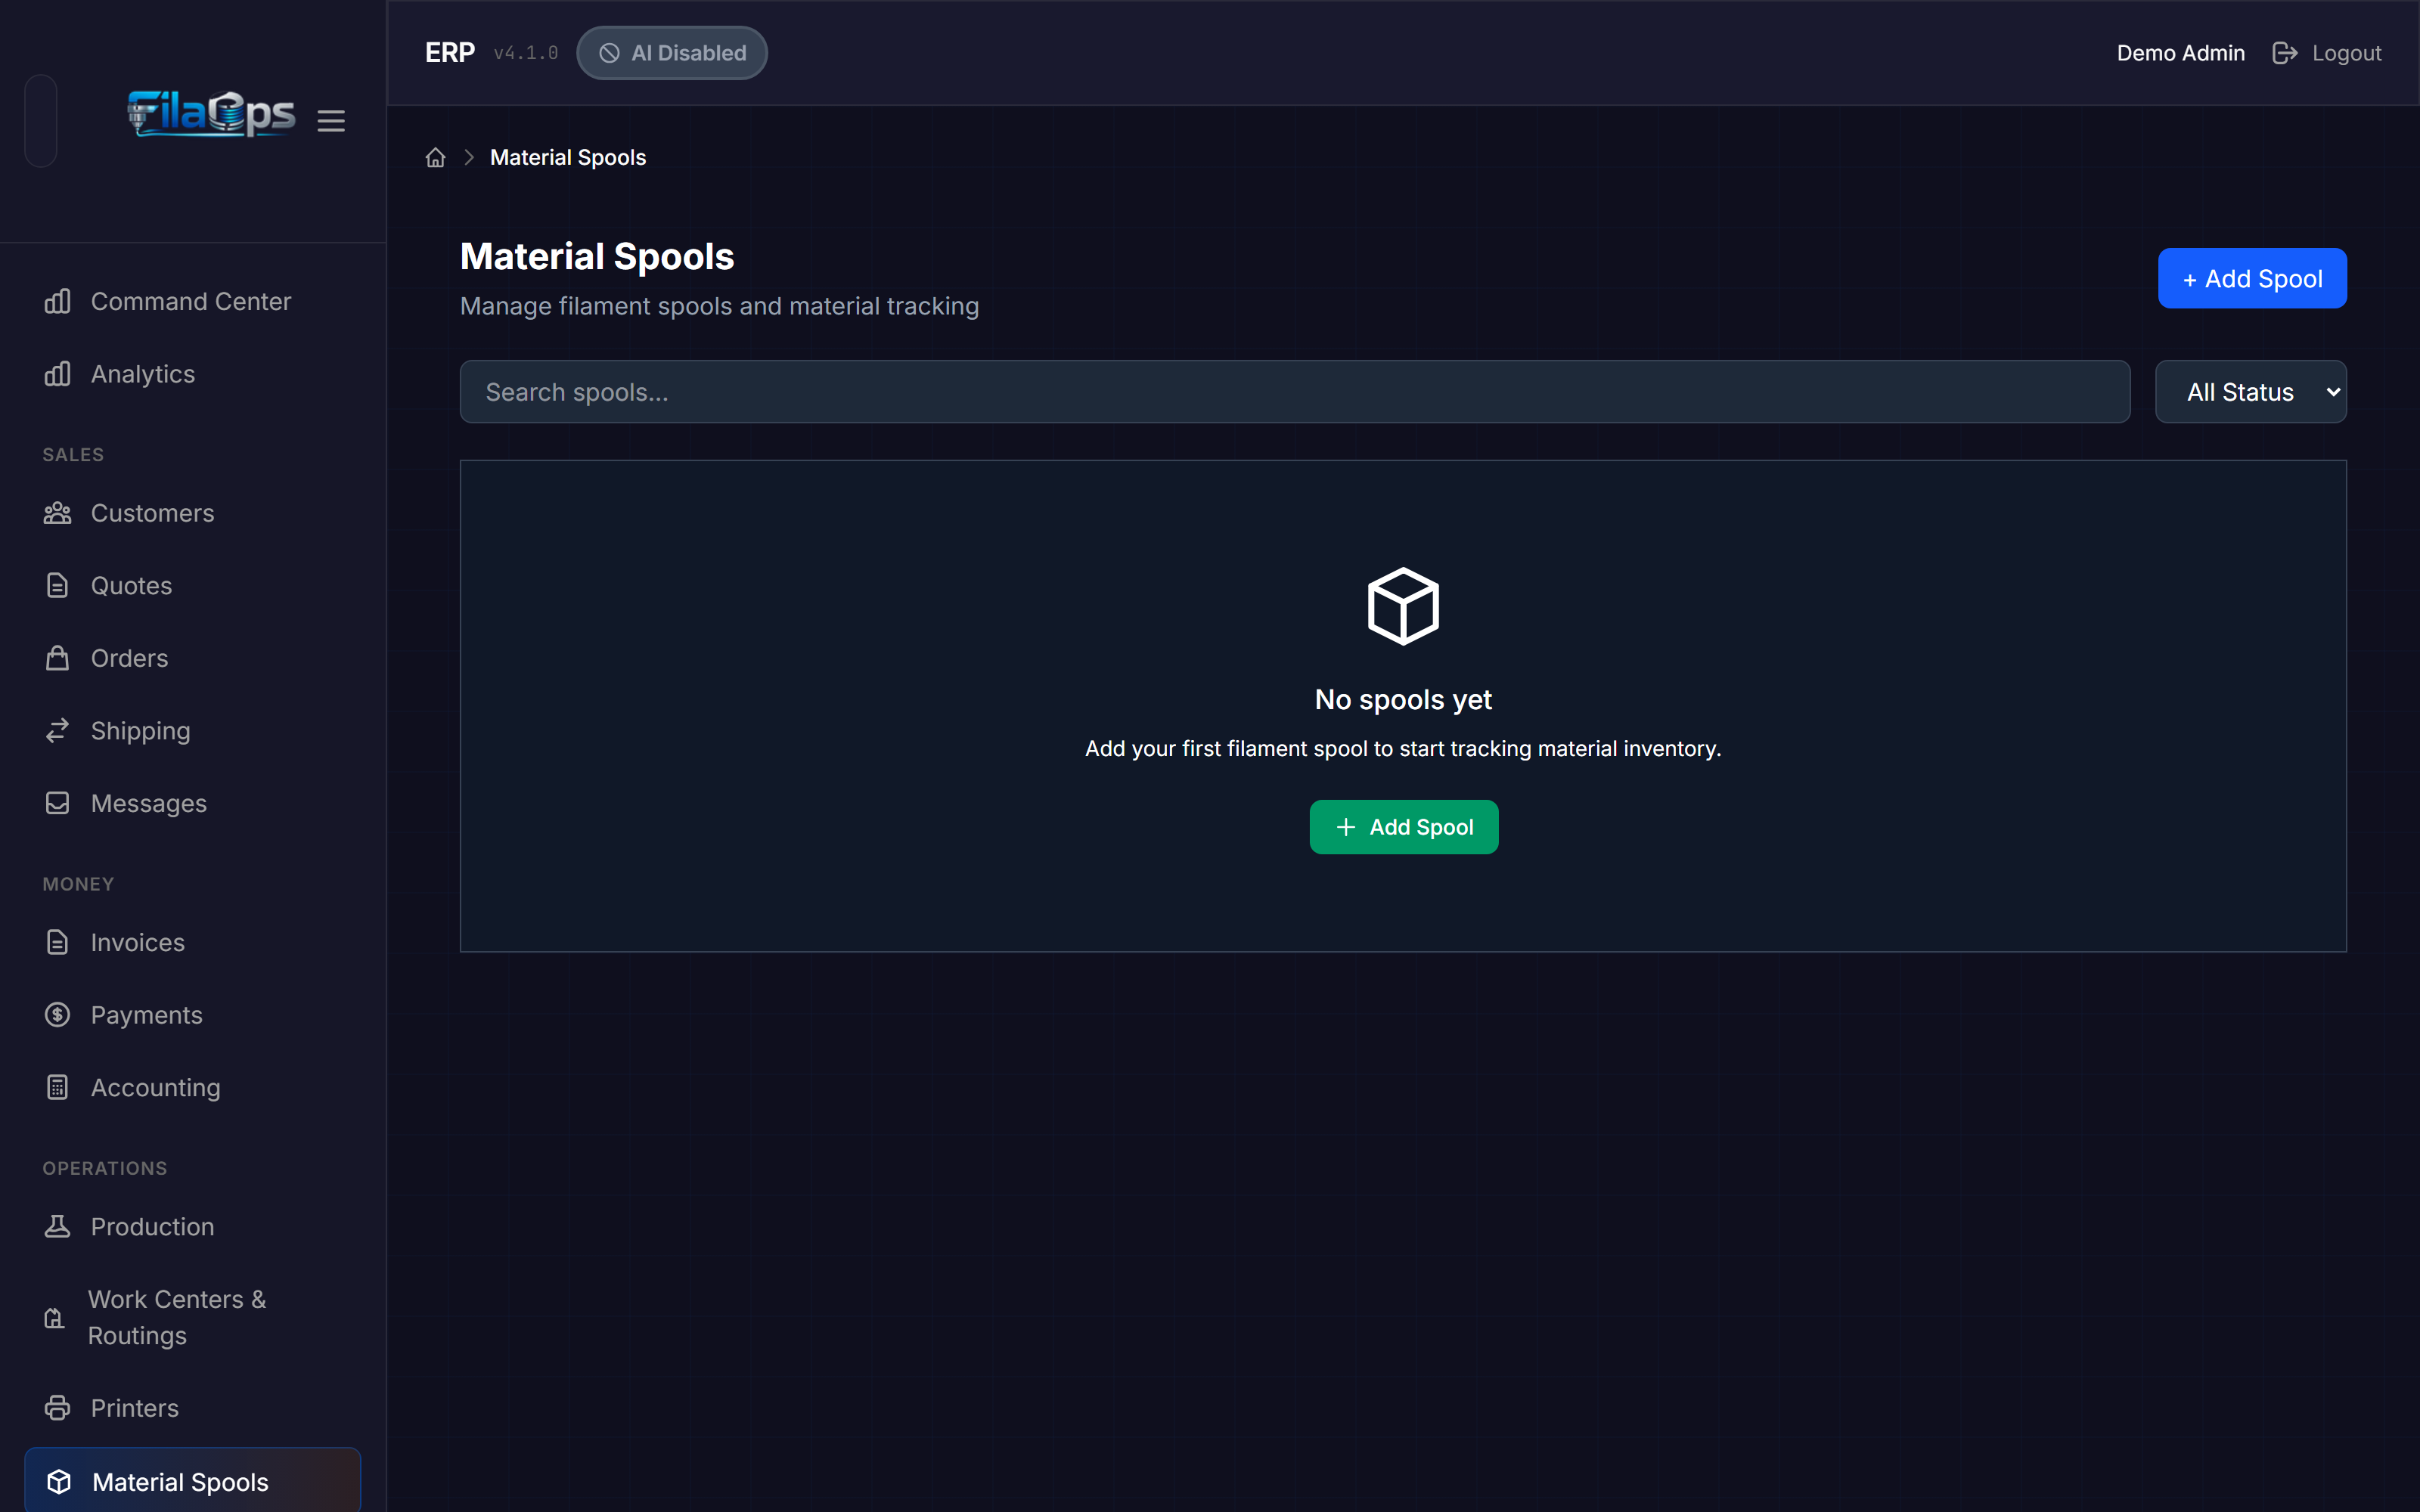Open the Orders page
This screenshot has height=1512, width=2420.
click(x=192, y=658)
